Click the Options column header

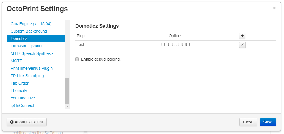175,36
